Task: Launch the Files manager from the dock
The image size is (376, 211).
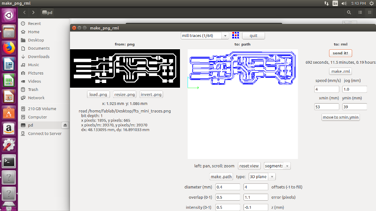Action: pyautogui.click(x=9, y=32)
